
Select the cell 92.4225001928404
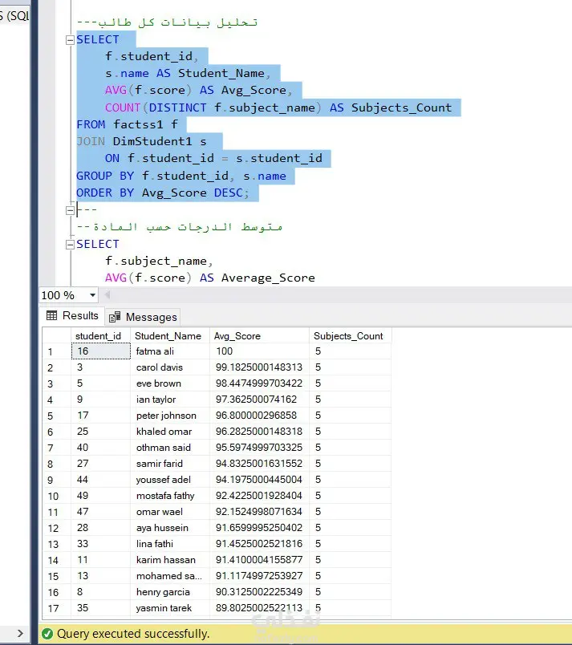[x=259, y=496]
